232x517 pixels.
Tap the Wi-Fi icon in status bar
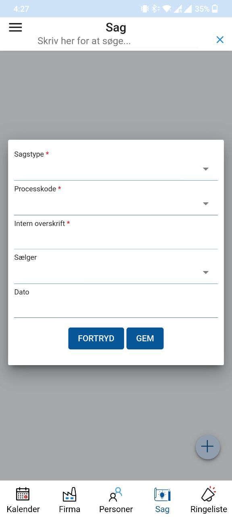[166, 8]
